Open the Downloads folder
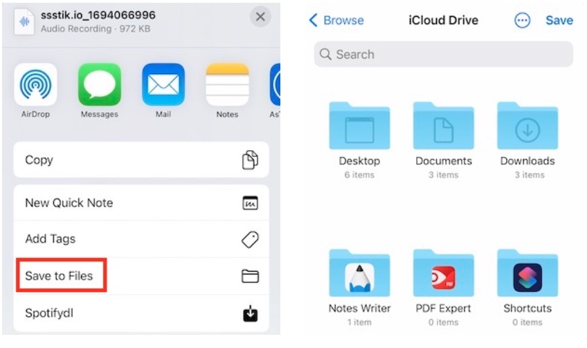This screenshot has width=587, height=348. point(527,127)
